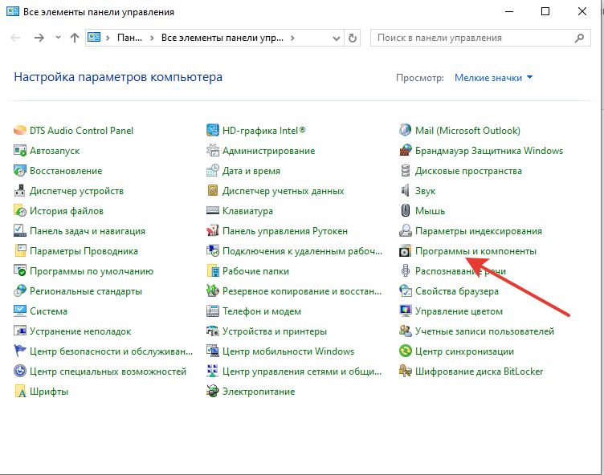The image size is (604, 475).
Task: Click the Пан... breadcrumb segment
Action: click(129, 38)
